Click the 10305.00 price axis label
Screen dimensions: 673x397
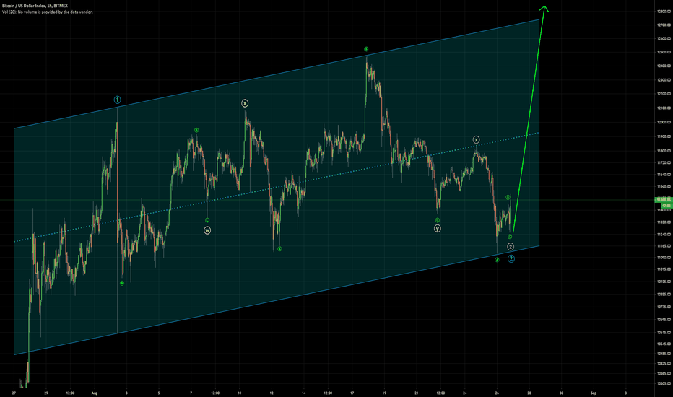click(664, 383)
